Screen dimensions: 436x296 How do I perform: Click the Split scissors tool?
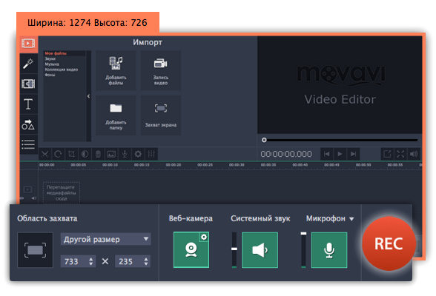click(x=44, y=154)
